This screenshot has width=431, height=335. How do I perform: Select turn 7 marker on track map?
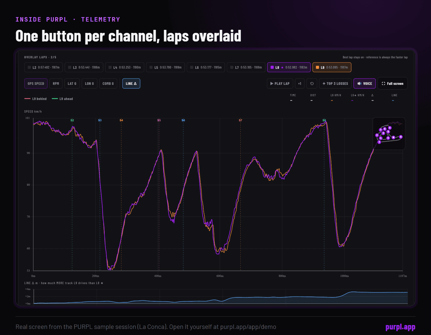[380, 130]
